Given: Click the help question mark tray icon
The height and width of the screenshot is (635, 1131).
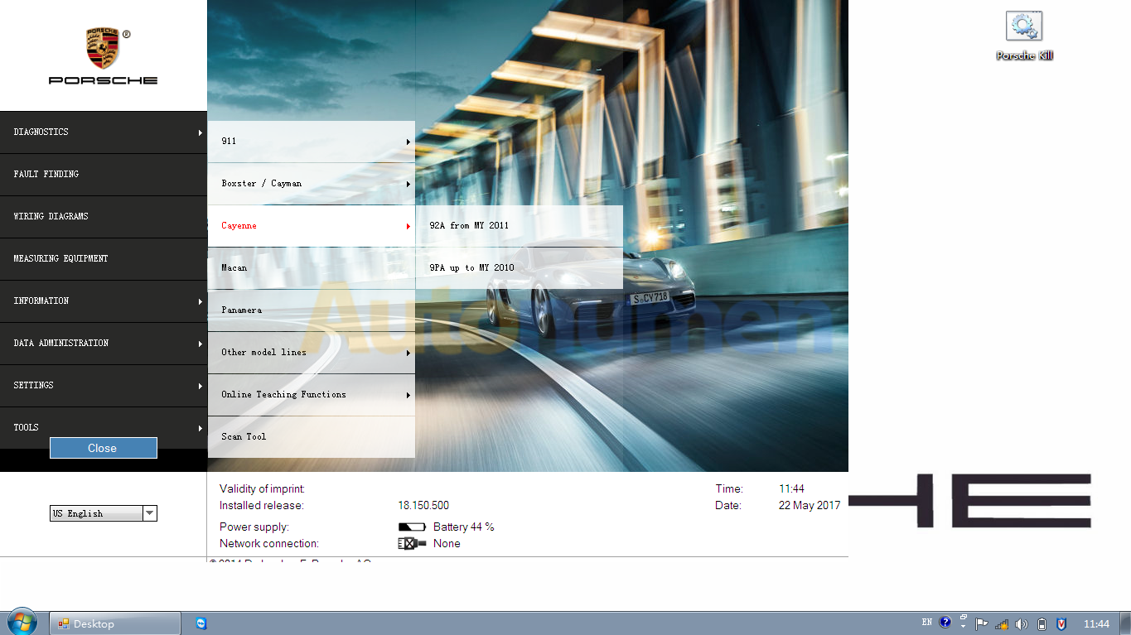Looking at the screenshot, I should pyautogui.click(x=945, y=623).
